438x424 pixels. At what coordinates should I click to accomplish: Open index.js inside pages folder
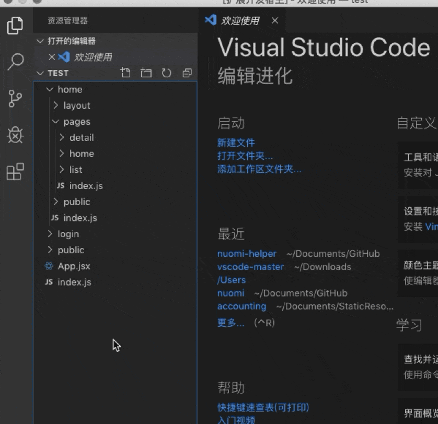pos(115,185)
